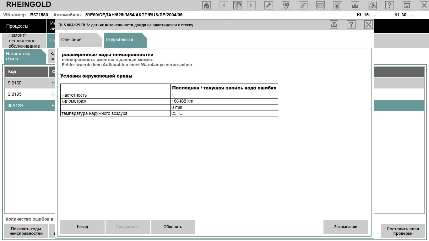The width and height of the screenshot is (429, 241).
Task: Open the connection plug icon
Action: 303,5
